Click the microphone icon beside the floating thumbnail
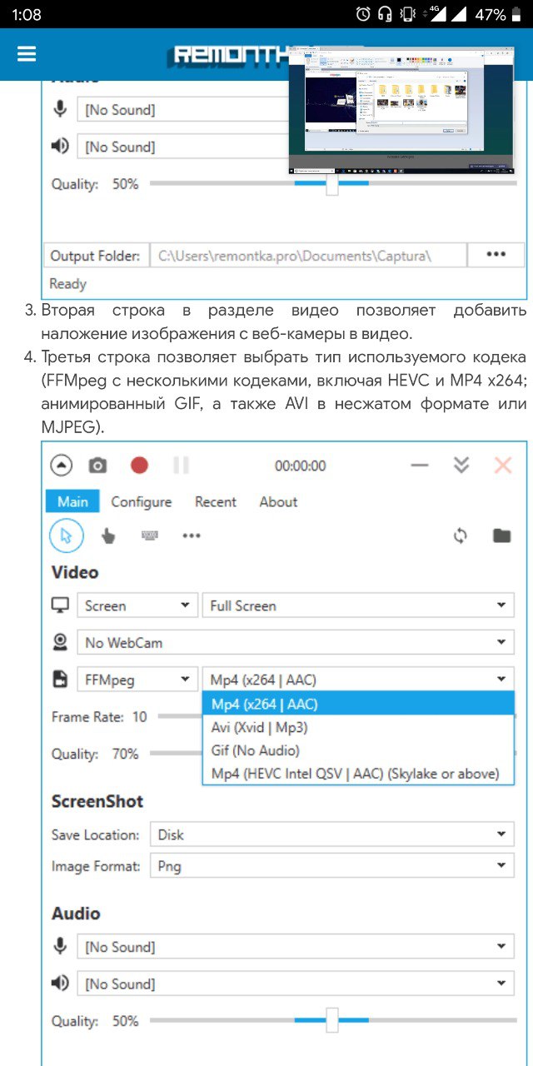This screenshot has height=1066, width=533. pos(60,110)
